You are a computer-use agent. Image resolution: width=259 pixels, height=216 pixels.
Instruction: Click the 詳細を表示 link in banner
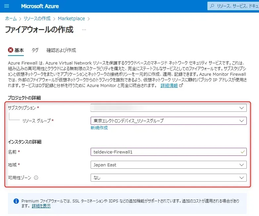41,206
